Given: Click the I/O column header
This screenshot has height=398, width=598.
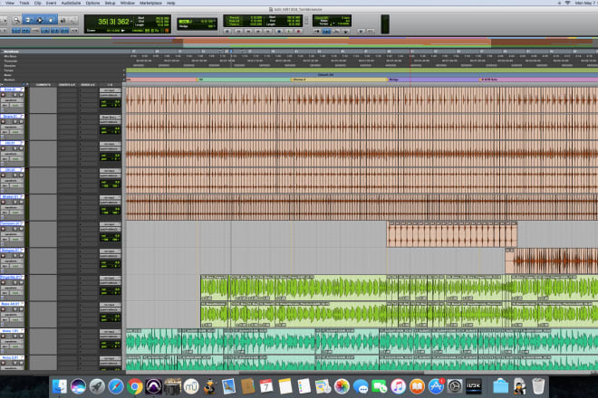Looking at the screenshot, I should click(110, 84).
